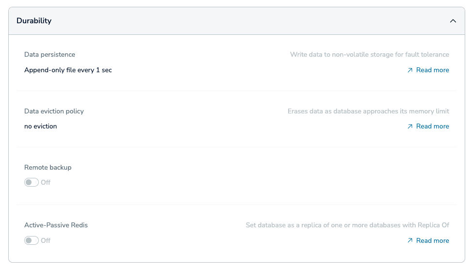Click the Remote backup label

click(x=48, y=168)
